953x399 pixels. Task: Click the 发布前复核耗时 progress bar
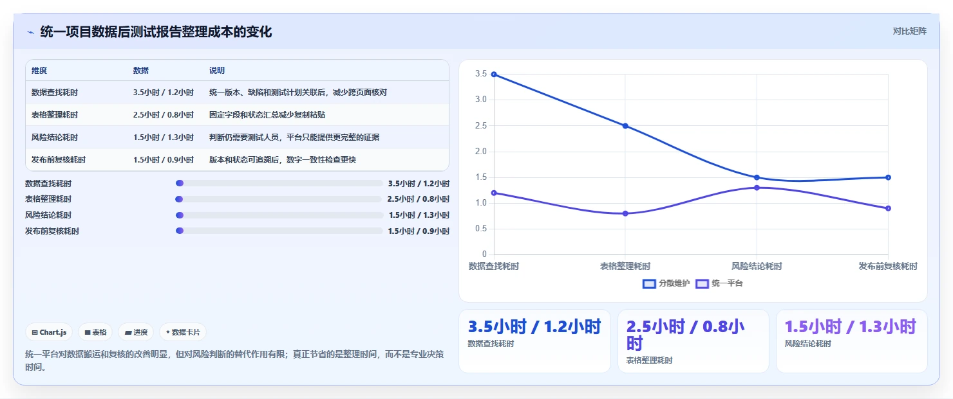(279, 231)
